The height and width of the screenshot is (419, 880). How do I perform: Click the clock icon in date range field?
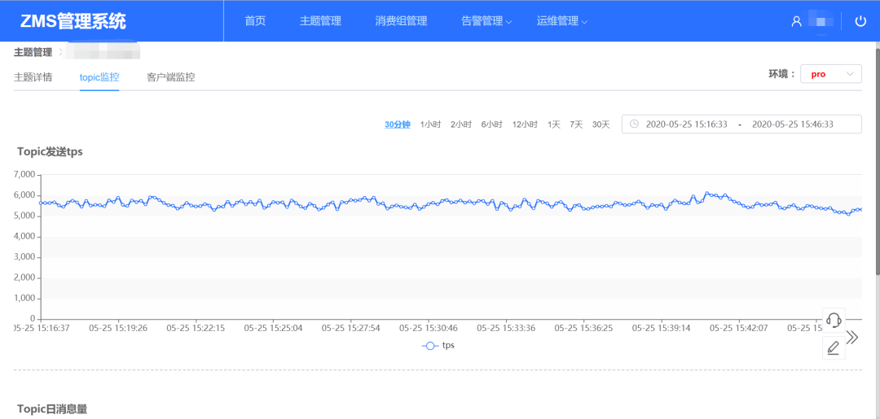click(x=634, y=124)
